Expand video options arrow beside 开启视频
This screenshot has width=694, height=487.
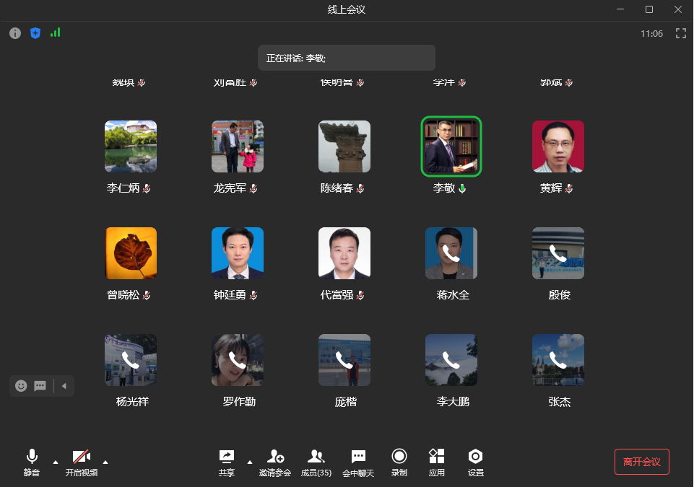click(x=105, y=462)
